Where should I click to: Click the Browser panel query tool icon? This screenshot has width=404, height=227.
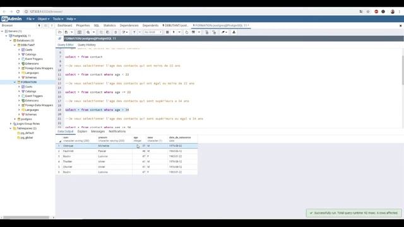(x=39, y=25)
